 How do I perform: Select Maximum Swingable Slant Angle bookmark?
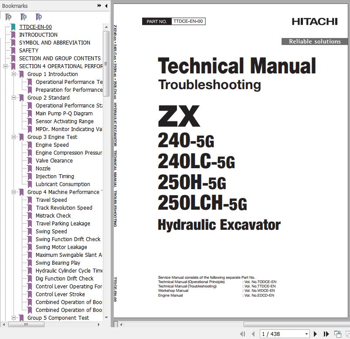[69, 255]
